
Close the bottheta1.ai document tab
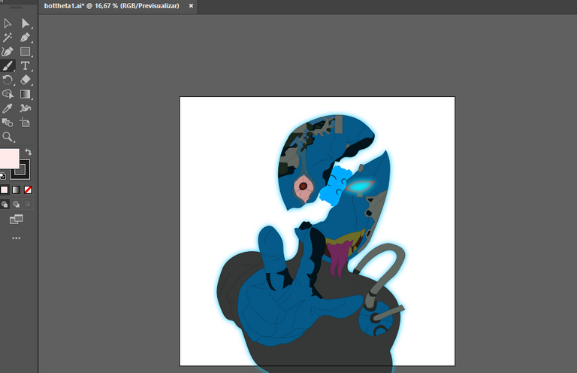(x=191, y=6)
